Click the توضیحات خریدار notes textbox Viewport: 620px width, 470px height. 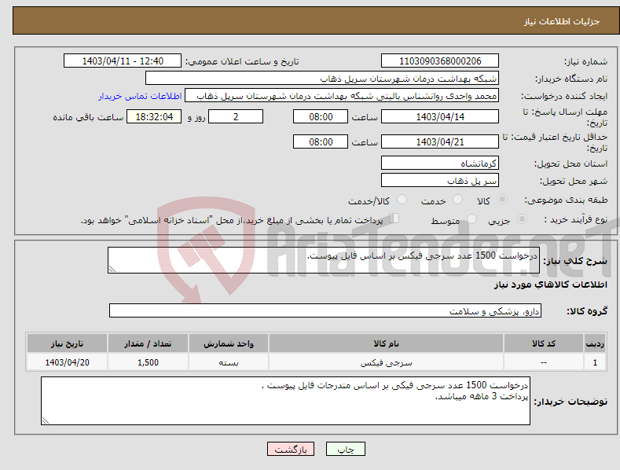(285, 401)
